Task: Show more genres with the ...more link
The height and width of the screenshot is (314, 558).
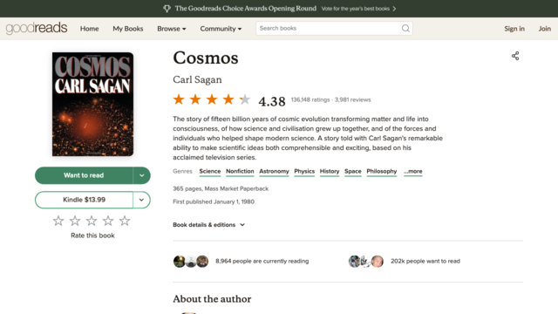Action: coord(412,172)
